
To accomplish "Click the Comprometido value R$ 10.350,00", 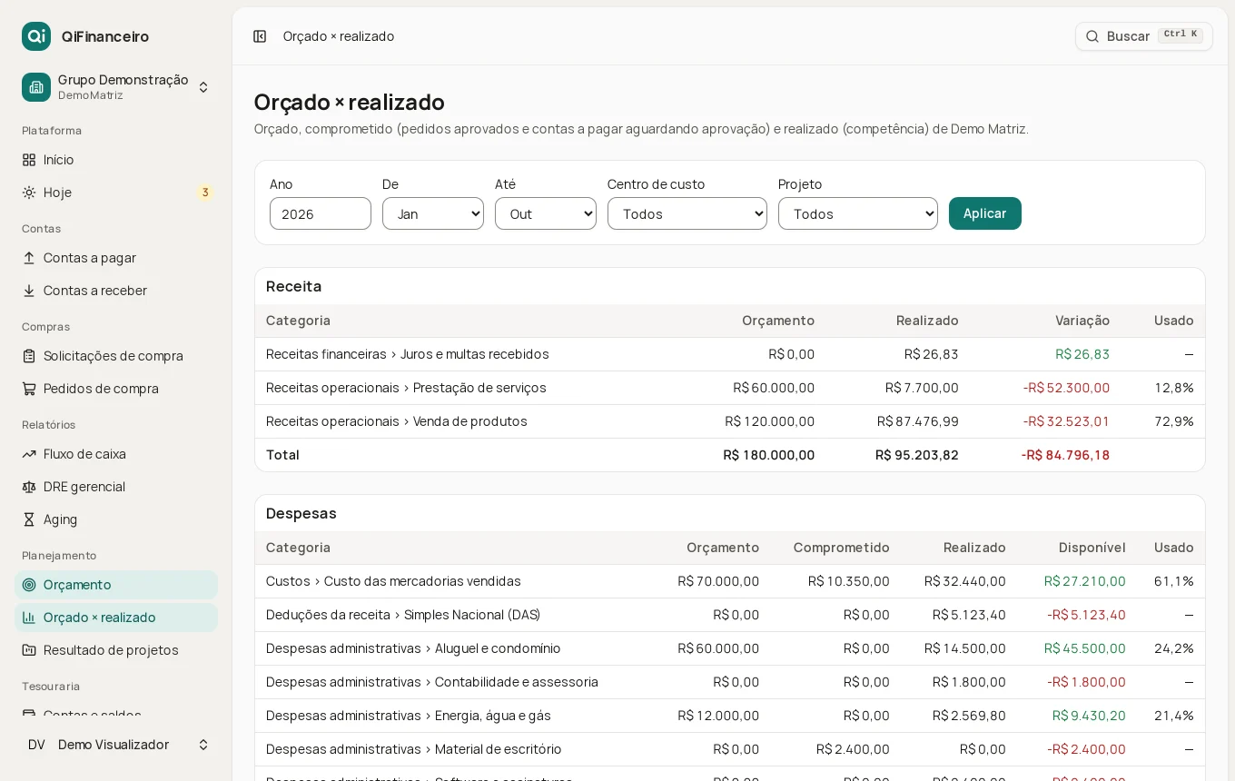I will coord(849,581).
